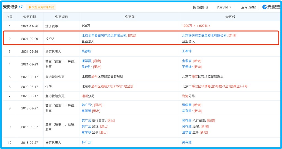Viewport: 282px width, 149px height.
Task: Select 海淀分局 cell in row 7
Action: coord(230,96)
